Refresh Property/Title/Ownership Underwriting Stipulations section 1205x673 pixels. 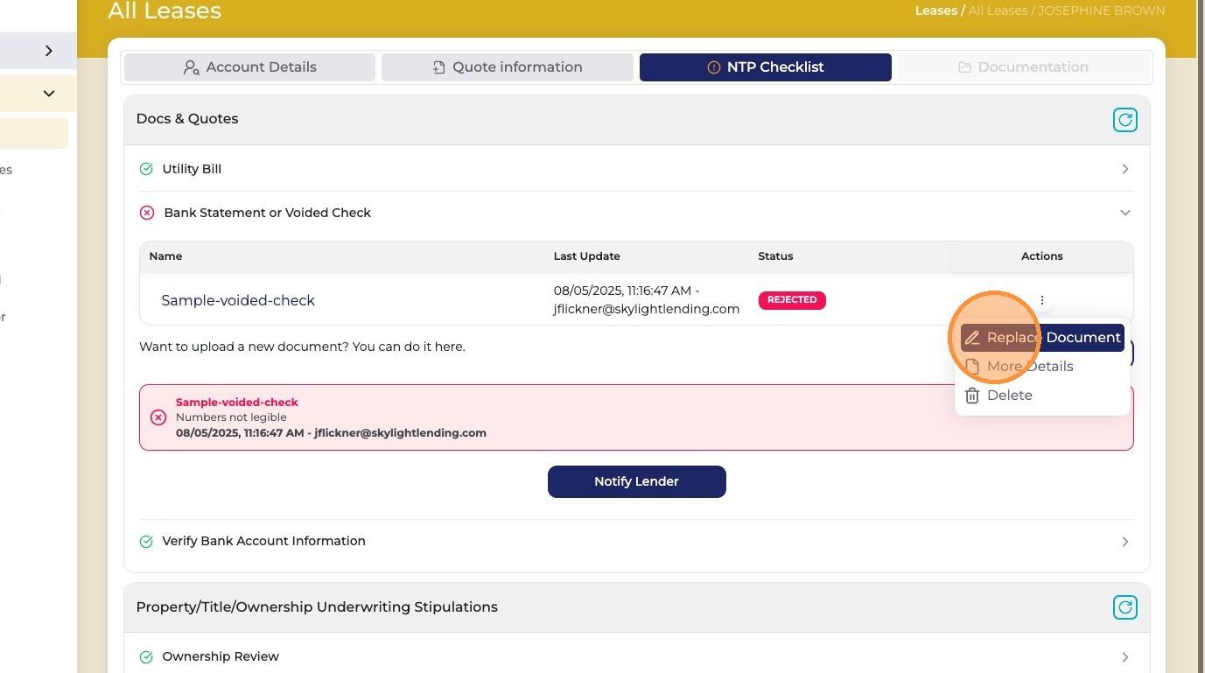[x=1124, y=606]
